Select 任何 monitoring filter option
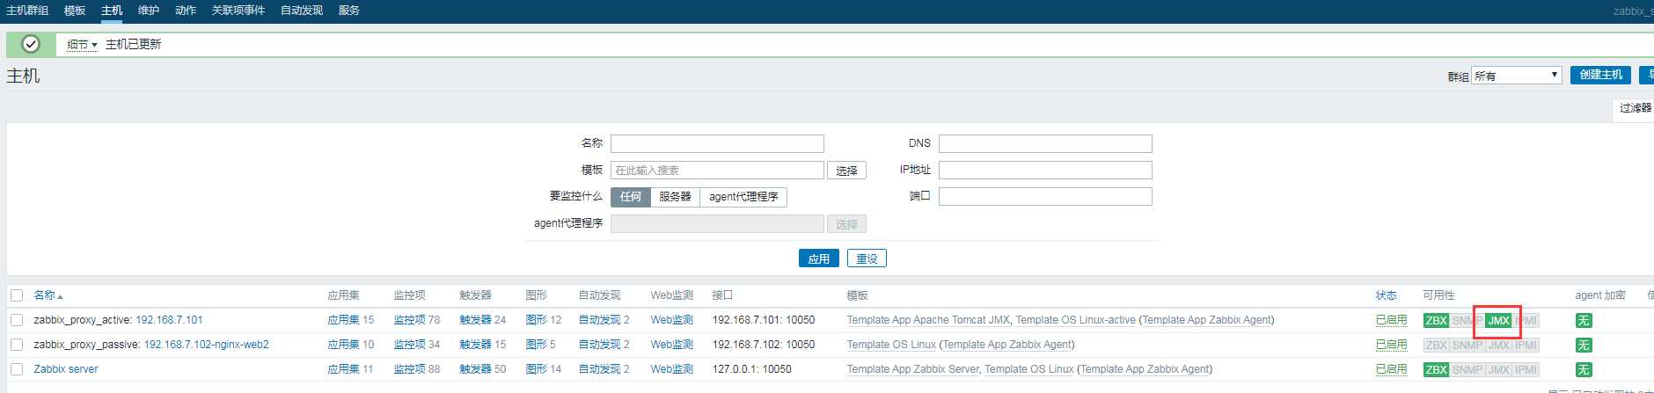The height and width of the screenshot is (393, 1654). (631, 197)
